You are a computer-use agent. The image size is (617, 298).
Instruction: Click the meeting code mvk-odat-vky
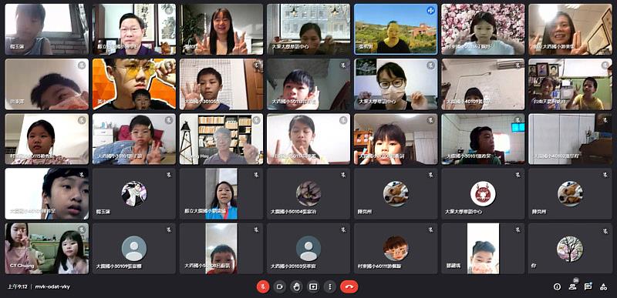click(52, 286)
